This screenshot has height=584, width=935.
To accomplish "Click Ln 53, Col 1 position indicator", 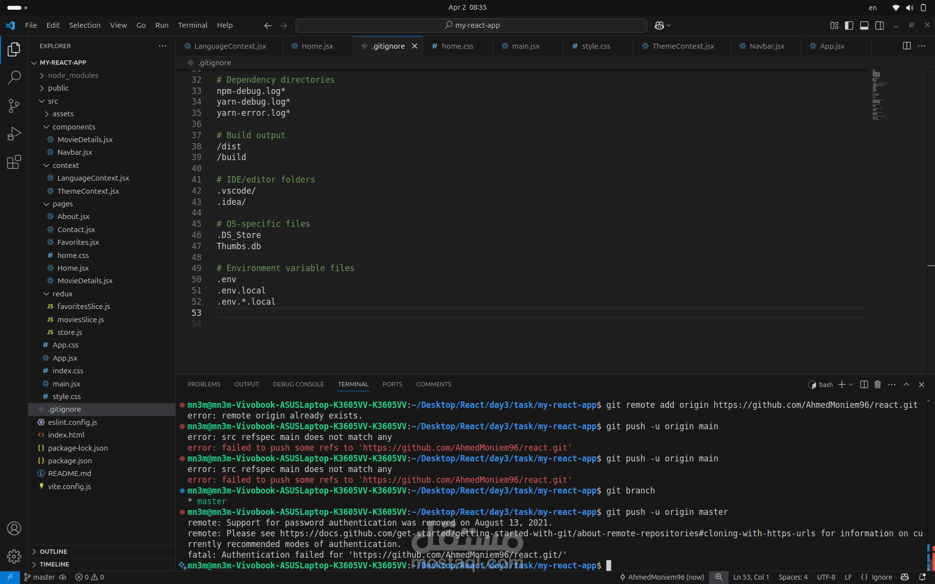I will [x=751, y=577].
